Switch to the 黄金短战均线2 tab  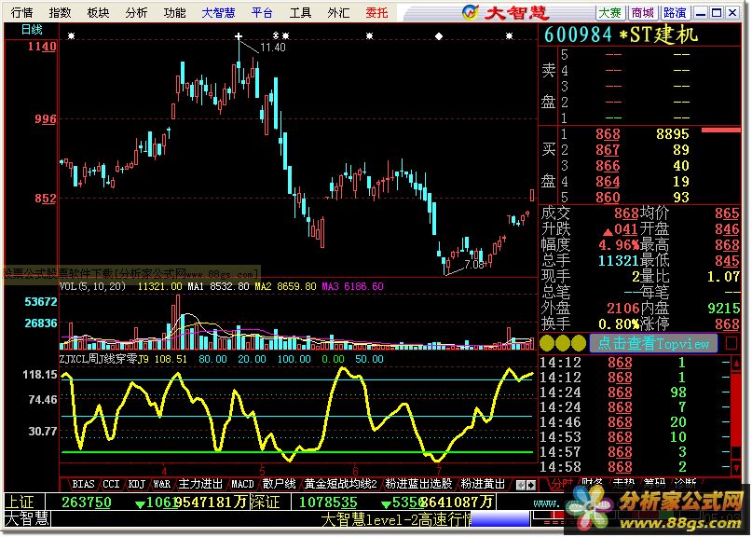click(x=340, y=484)
